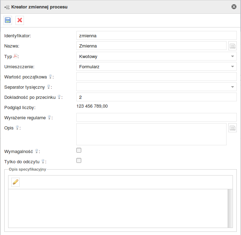This screenshot has width=241, height=235.
Task: Click the Wartość początkowa input field
Action: [156, 77]
